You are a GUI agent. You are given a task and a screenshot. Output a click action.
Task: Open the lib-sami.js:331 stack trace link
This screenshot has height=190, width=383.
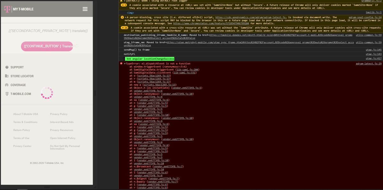[x=185, y=73]
